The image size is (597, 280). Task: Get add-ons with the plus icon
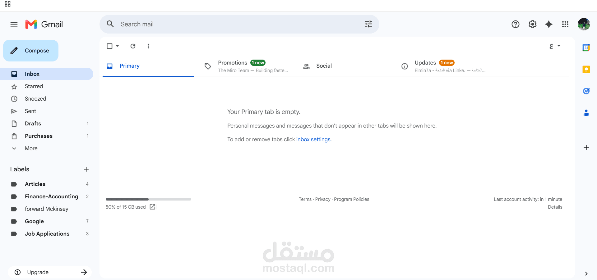pos(586,147)
